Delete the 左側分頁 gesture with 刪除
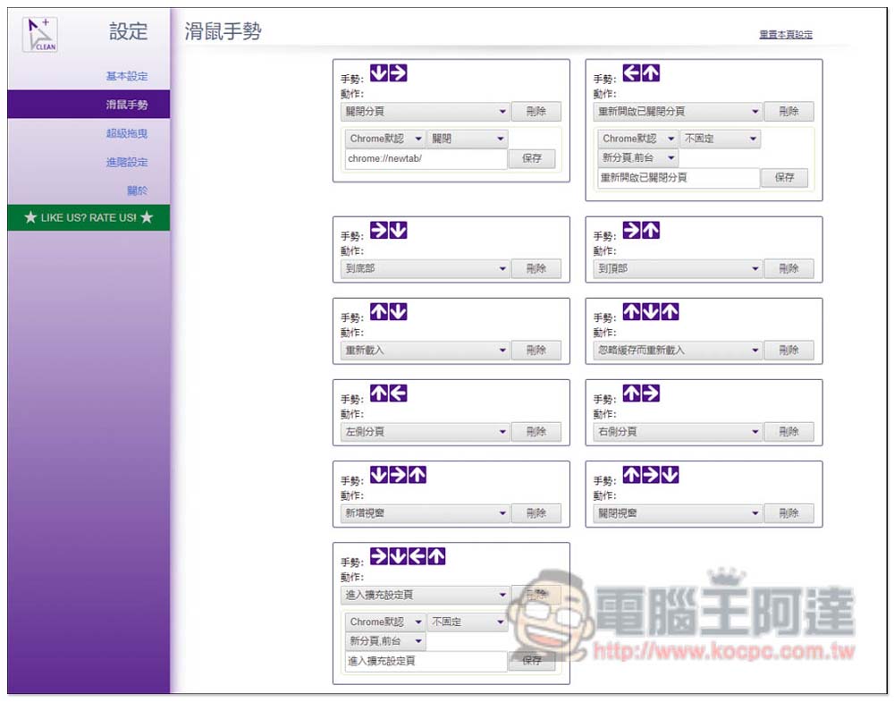The image size is (894, 702). coord(536,432)
